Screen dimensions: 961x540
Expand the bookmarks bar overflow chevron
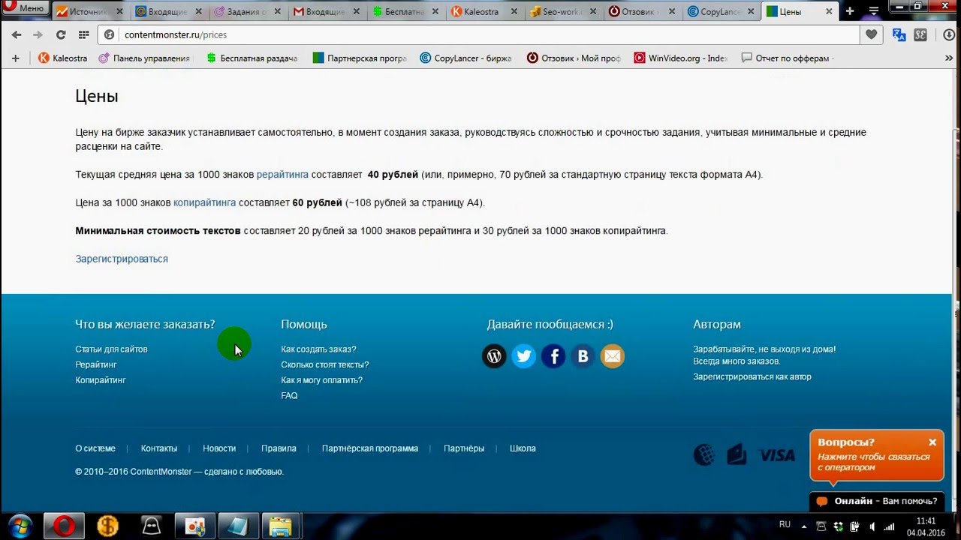[949, 58]
